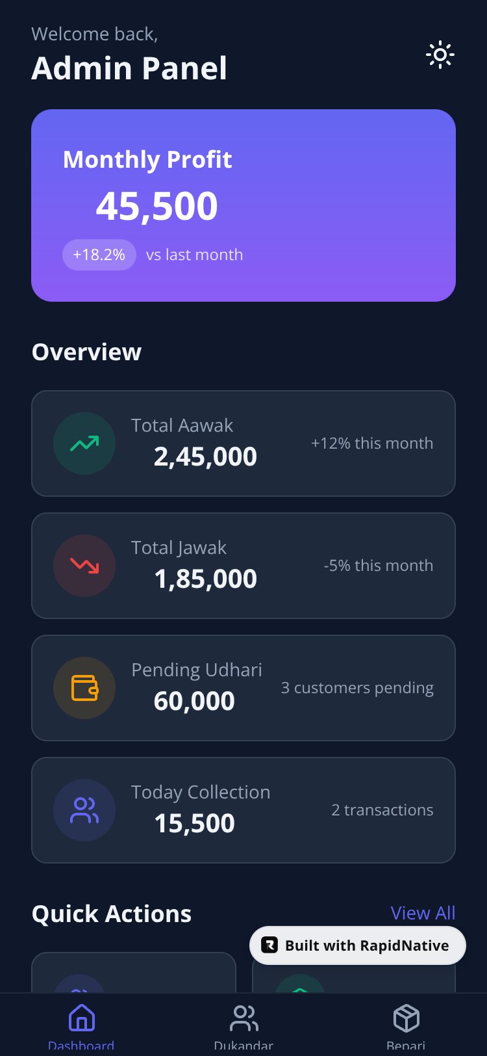Open the Monthly Profit card

(243, 205)
